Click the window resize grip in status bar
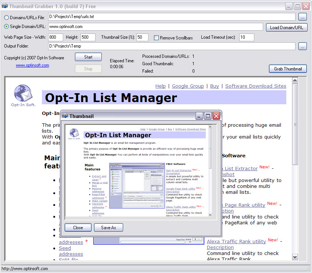Image resolution: width=312 pixels, height=273 pixels. point(308,269)
